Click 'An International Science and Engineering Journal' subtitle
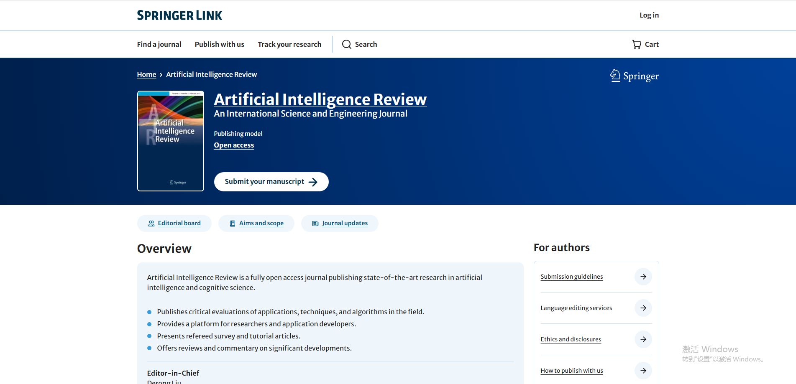The height and width of the screenshot is (384, 796). tap(311, 114)
